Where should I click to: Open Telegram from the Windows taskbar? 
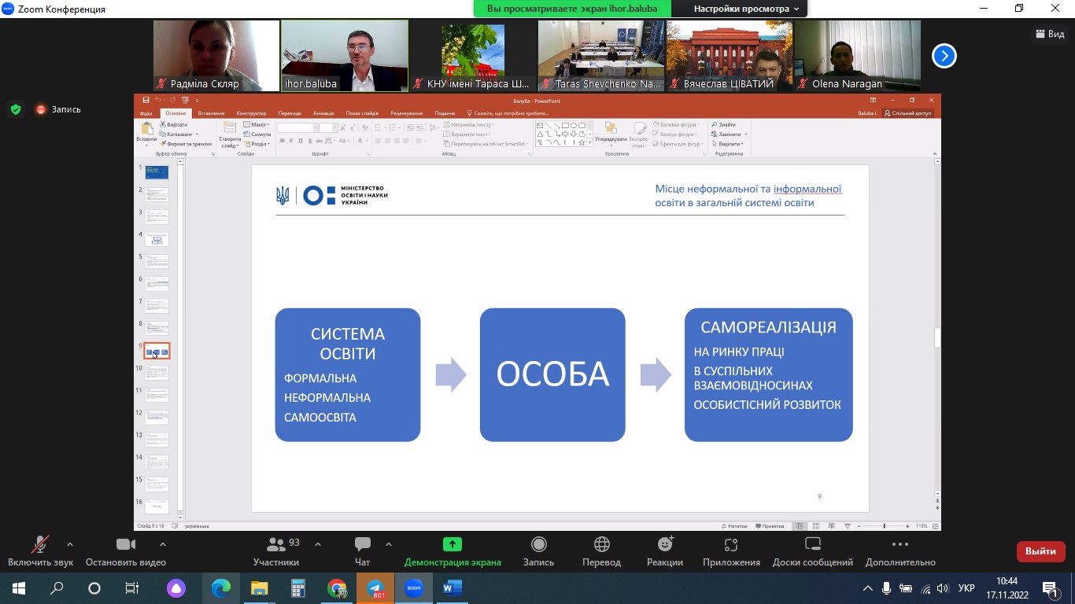point(375,588)
